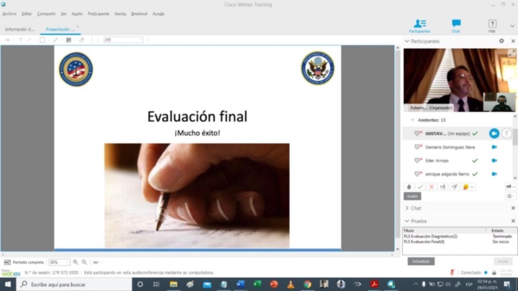Open the Compartir menu
518x291 pixels.
tap(46, 14)
